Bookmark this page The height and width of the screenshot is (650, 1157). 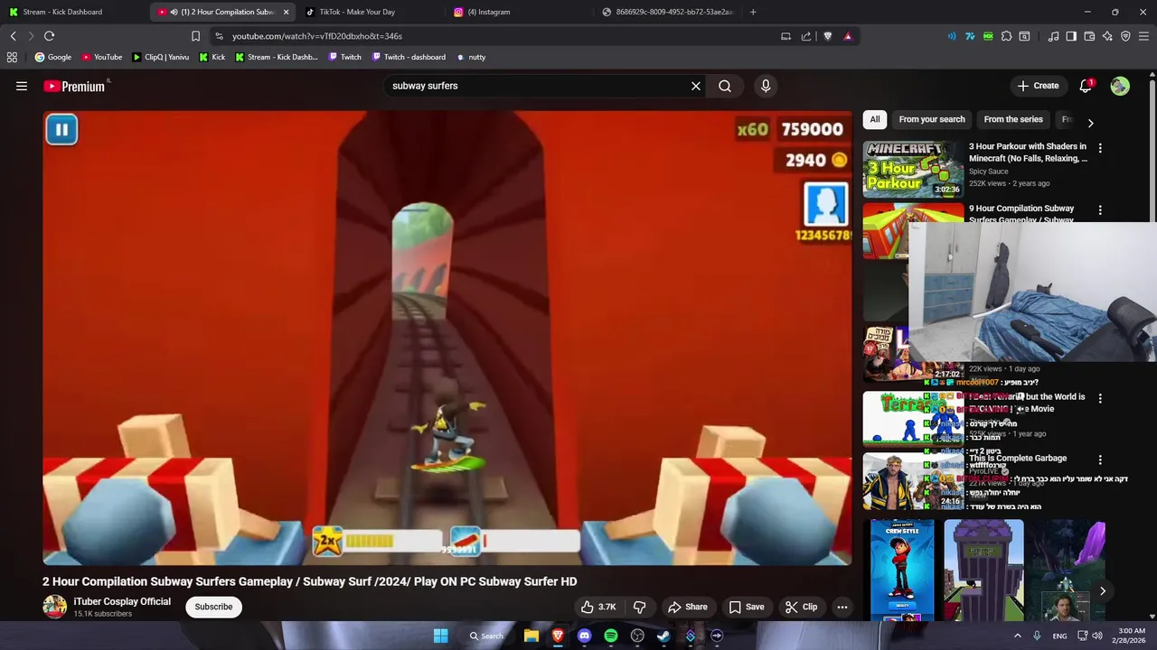(195, 36)
